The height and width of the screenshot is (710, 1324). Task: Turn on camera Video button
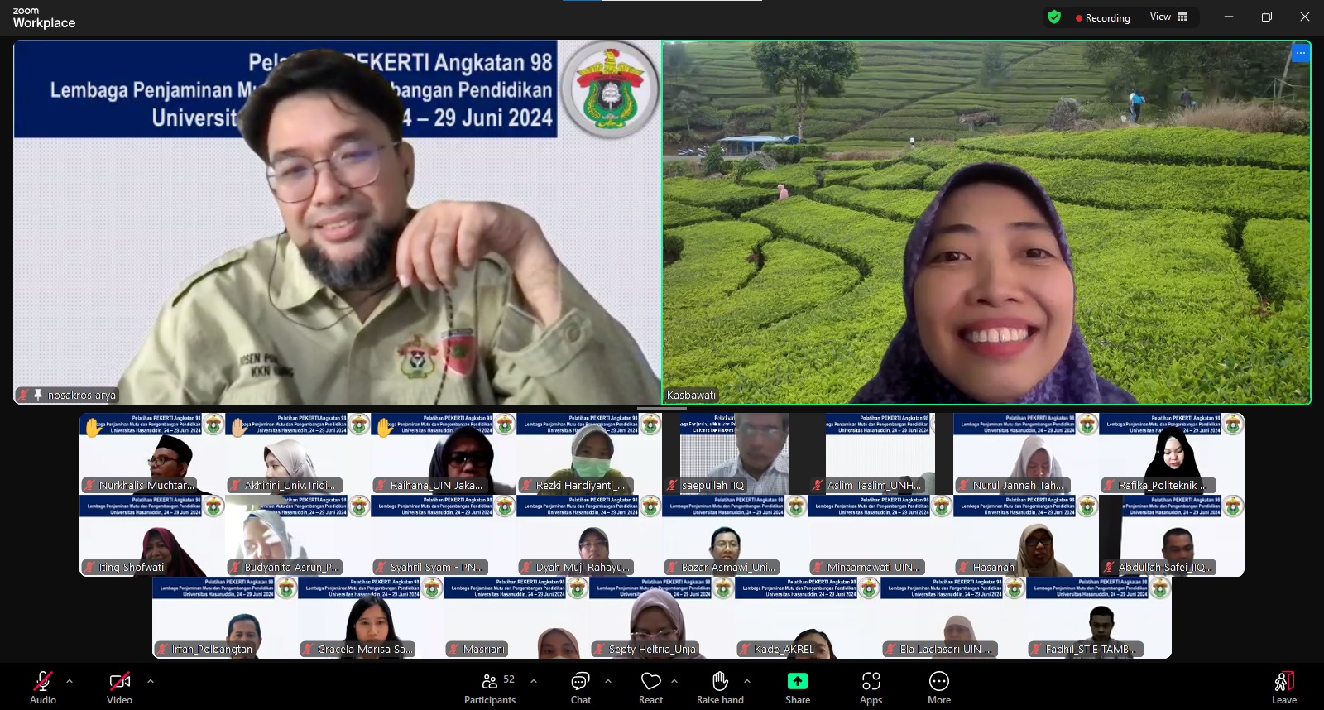pyautogui.click(x=120, y=688)
